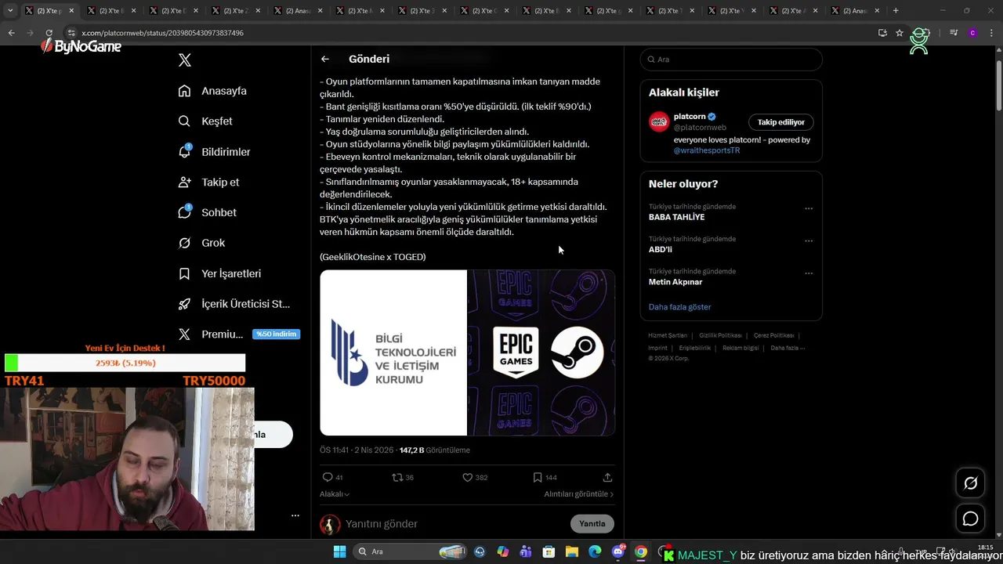This screenshot has width=1003, height=564.
Task: Click repost icon with 36 reposts
Action: point(403,477)
